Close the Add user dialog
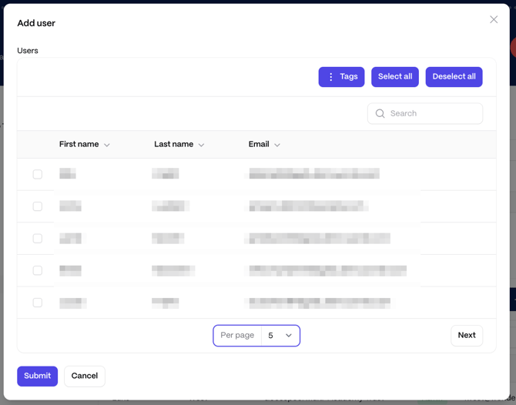Screen dimensions: 516x405 pyautogui.click(x=494, y=19)
